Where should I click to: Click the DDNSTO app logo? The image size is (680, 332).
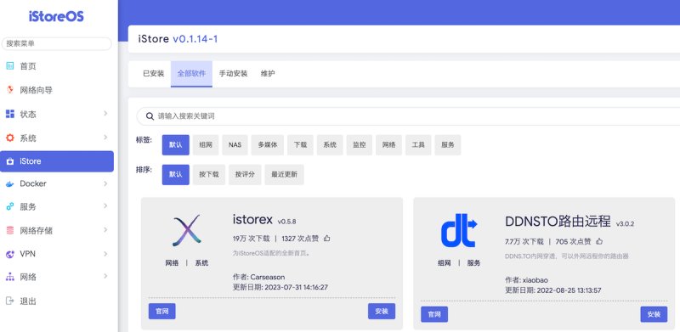pyautogui.click(x=459, y=231)
